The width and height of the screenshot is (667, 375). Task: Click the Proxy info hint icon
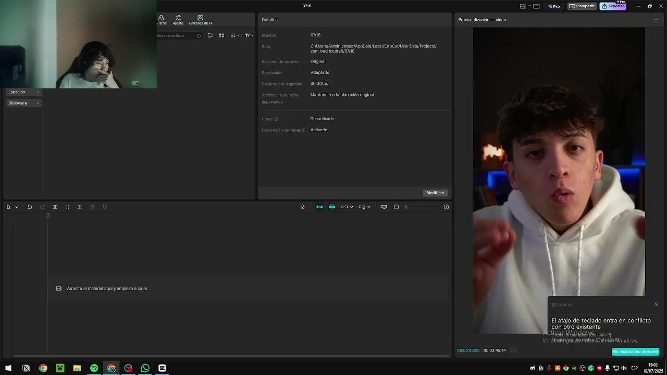(x=276, y=119)
